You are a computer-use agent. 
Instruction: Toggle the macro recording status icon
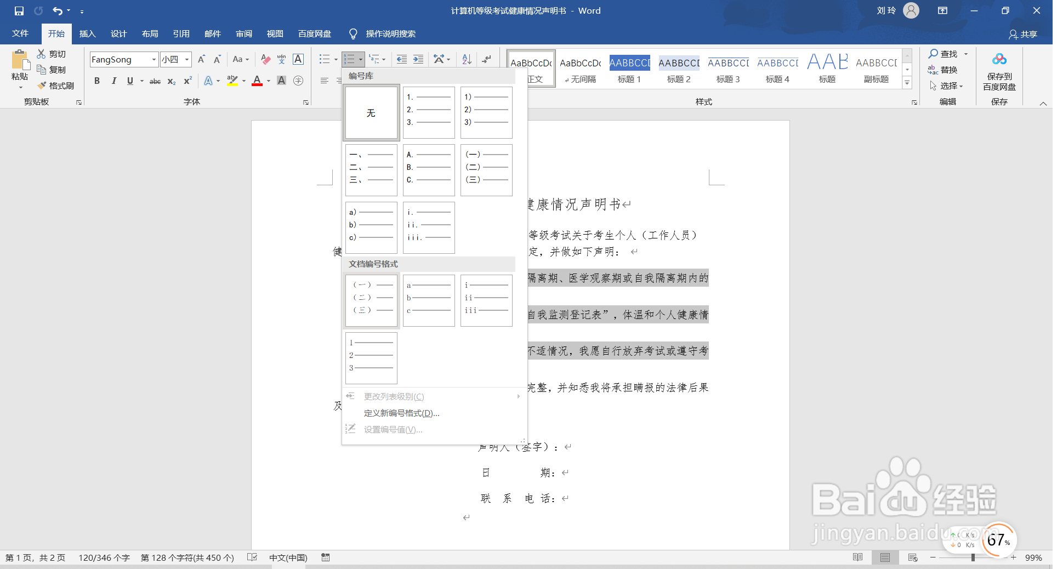(326, 557)
